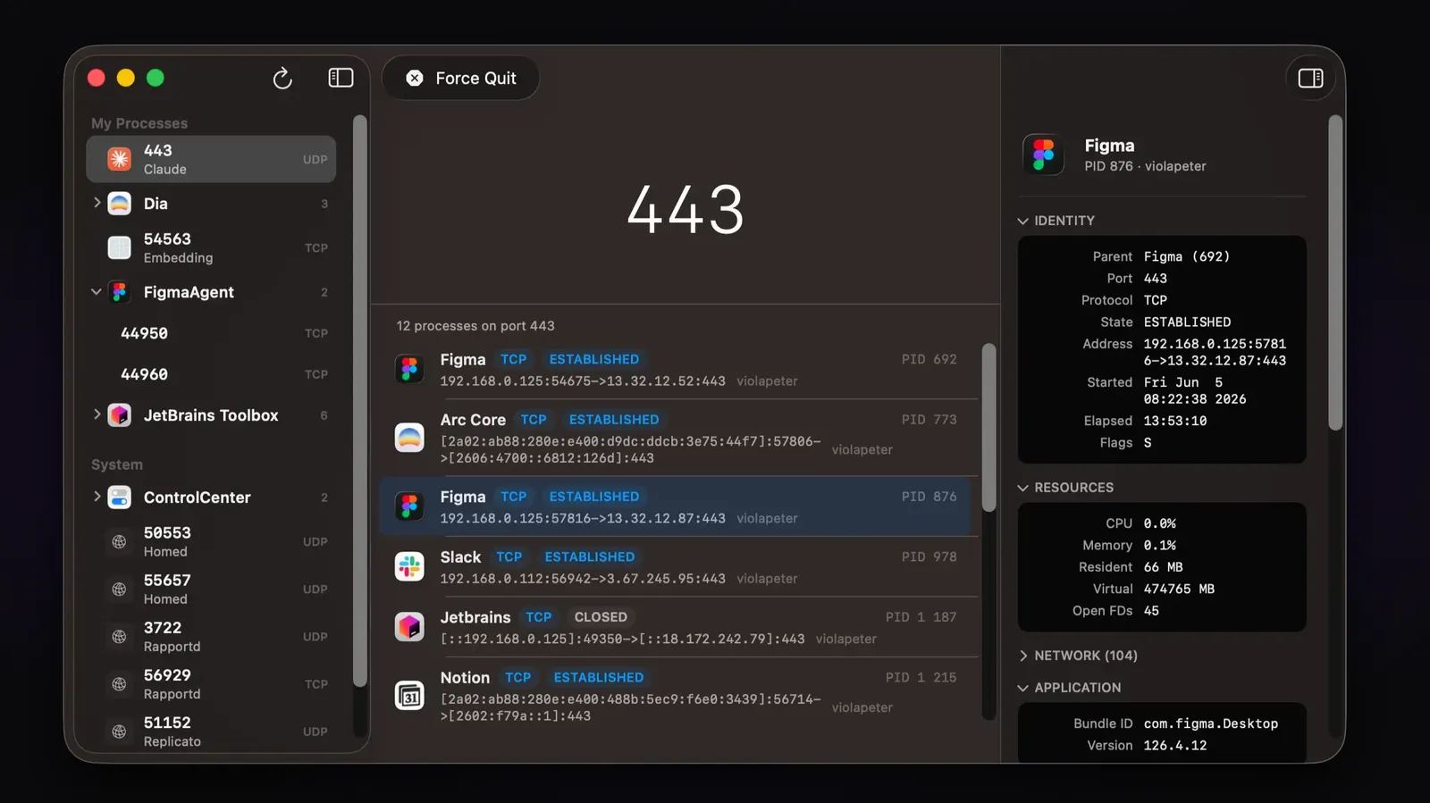This screenshot has width=1430, height=803.
Task: Click the process list scrollbar
Action: pos(988,427)
